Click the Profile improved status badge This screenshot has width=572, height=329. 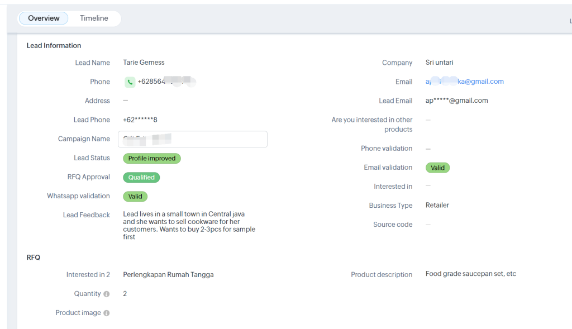[152, 158]
